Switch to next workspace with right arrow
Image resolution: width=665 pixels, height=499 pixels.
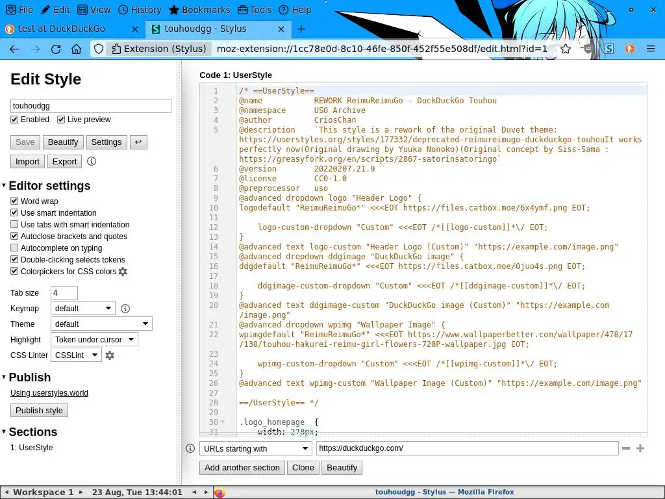coord(81,493)
